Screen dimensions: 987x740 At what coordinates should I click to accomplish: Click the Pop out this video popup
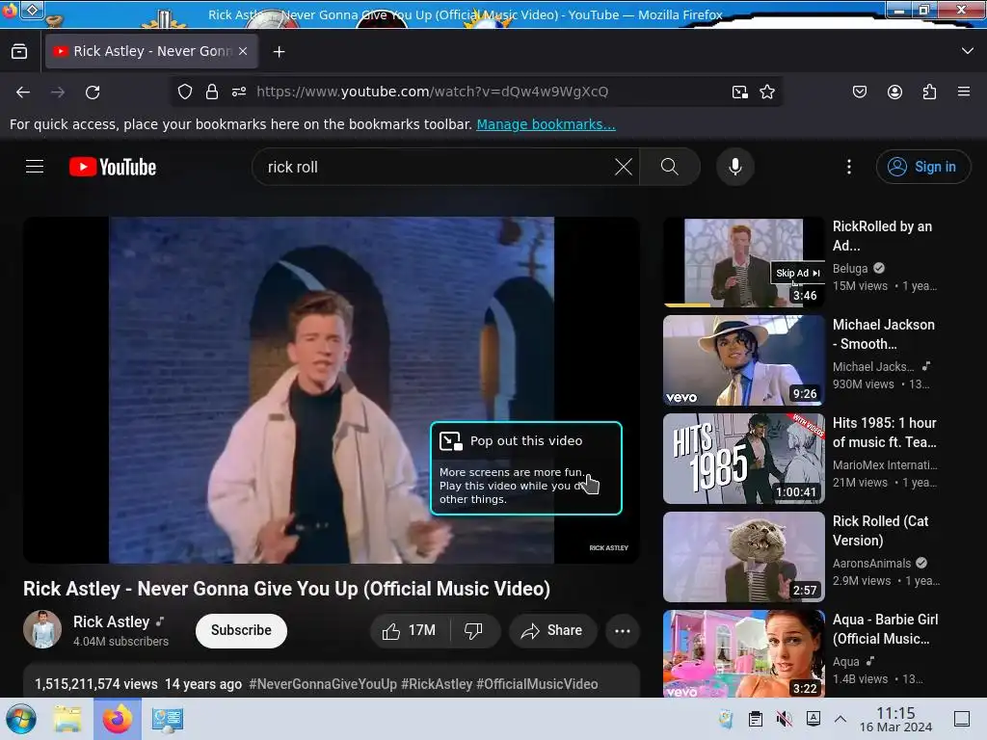pyautogui.click(x=526, y=468)
